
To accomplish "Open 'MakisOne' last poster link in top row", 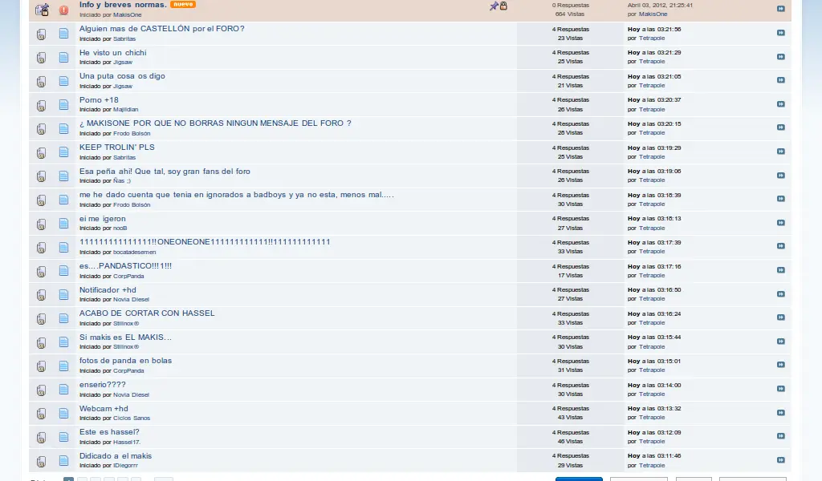I will coord(653,14).
